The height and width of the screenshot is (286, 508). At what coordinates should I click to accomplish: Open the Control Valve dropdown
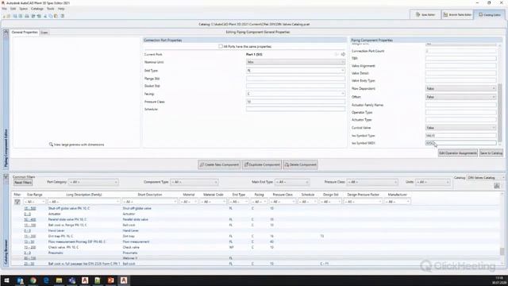[460, 128]
